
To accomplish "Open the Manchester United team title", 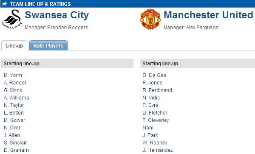I will click(208, 15).
